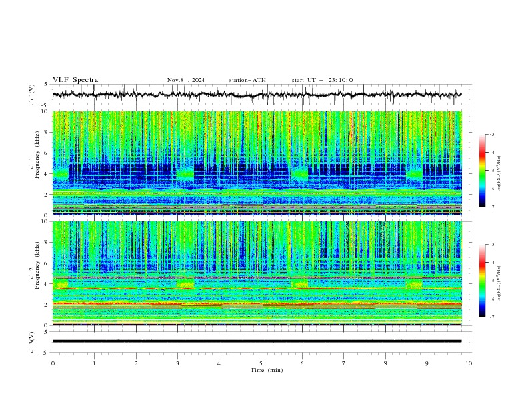The image size is (528, 408).
Task: Click the color bar beside ch.2 spectrogram
Action: pos(483,281)
